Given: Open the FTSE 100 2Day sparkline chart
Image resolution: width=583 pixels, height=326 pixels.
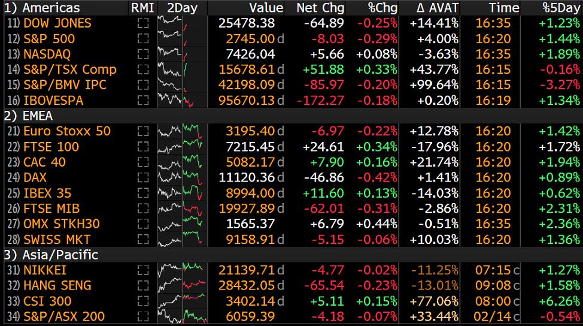Looking at the screenshot, I should (182, 147).
